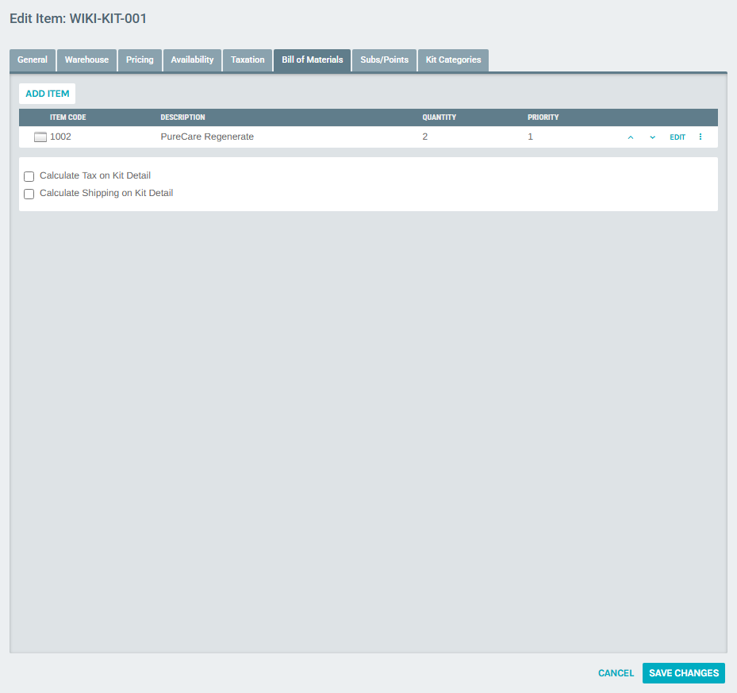Move the 1002 kit item up
Image resolution: width=737 pixels, height=693 pixels.
pyautogui.click(x=630, y=137)
